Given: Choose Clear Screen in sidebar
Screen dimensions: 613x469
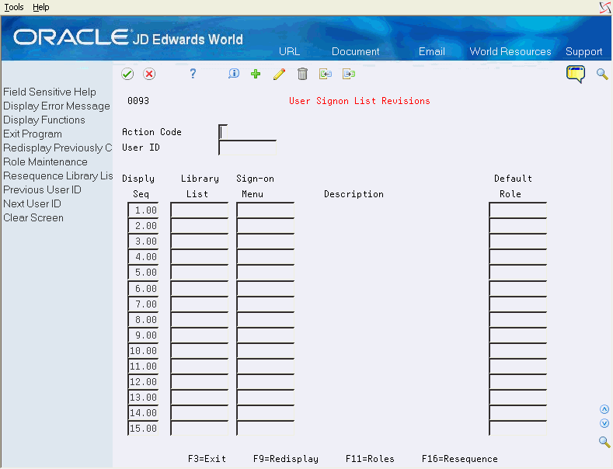Looking at the screenshot, I should coord(33,217).
